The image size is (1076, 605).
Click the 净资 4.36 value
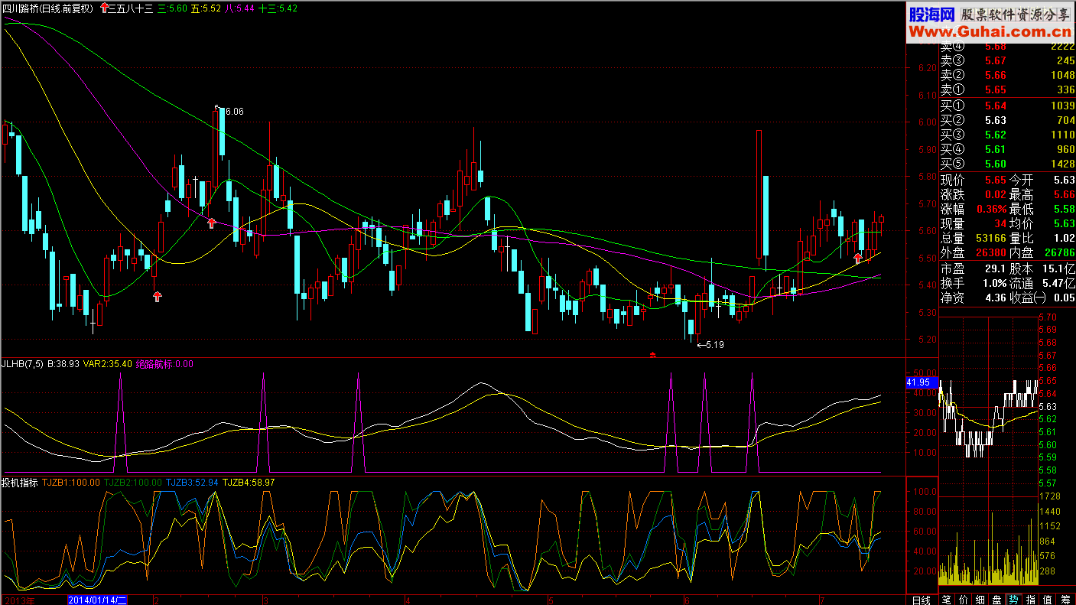(x=995, y=298)
